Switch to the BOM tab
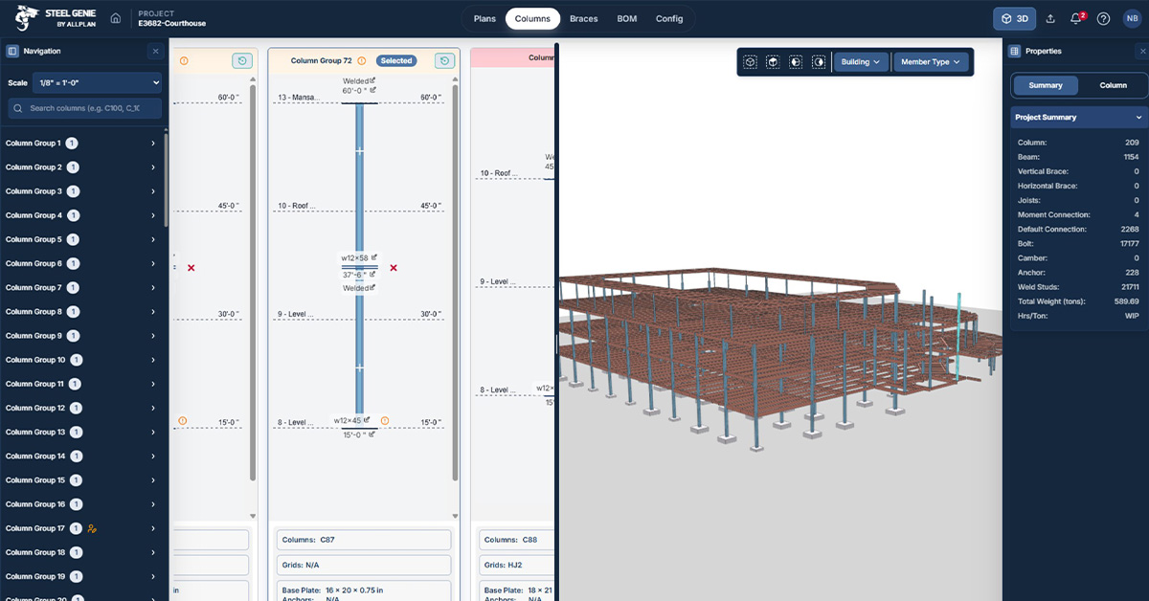The width and height of the screenshot is (1149, 601). pyautogui.click(x=627, y=19)
